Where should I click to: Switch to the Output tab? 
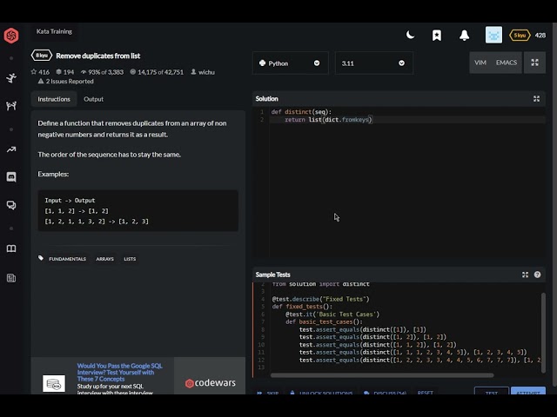93,99
